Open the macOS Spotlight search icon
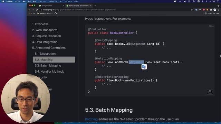This screenshot has width=221, height=124. click(210, 1)
